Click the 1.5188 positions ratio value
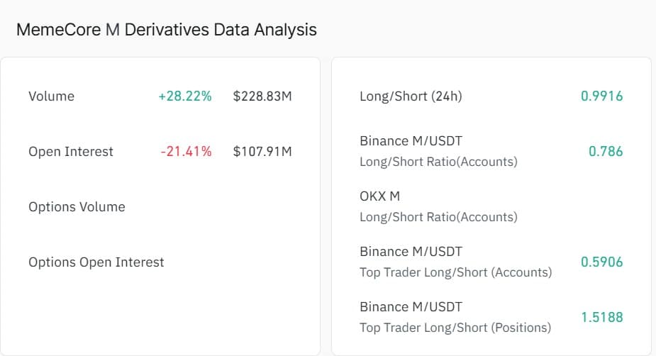The image size is (656, 356). click(601, 317)
